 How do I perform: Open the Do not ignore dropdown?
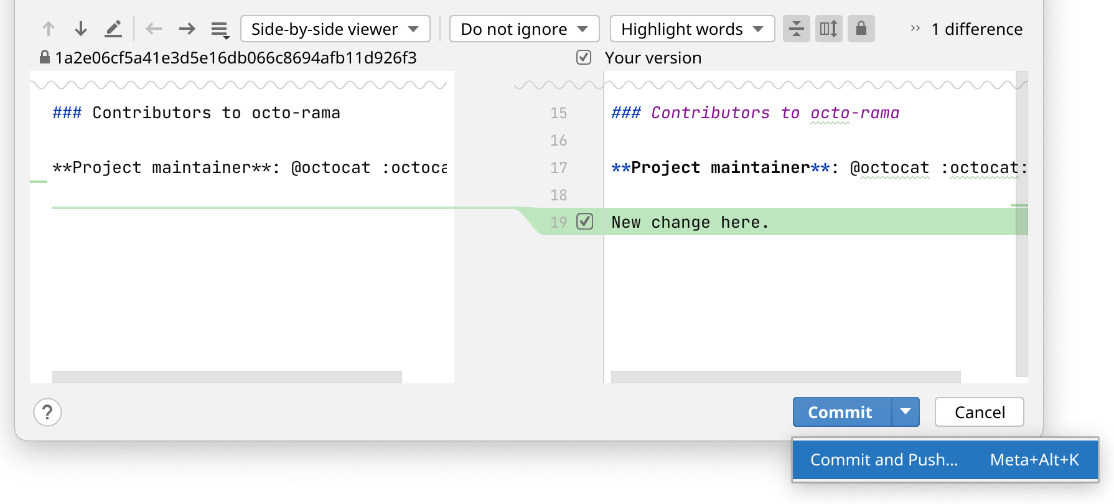[524, 29]
